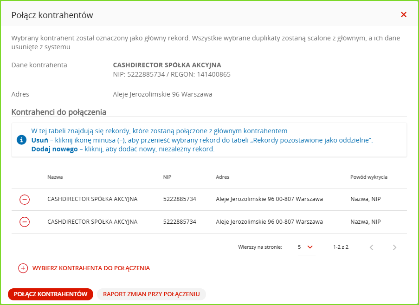The image size is (419, 305).
Task: Click bold 'Usuń' in info box
Action: point(40,140)
